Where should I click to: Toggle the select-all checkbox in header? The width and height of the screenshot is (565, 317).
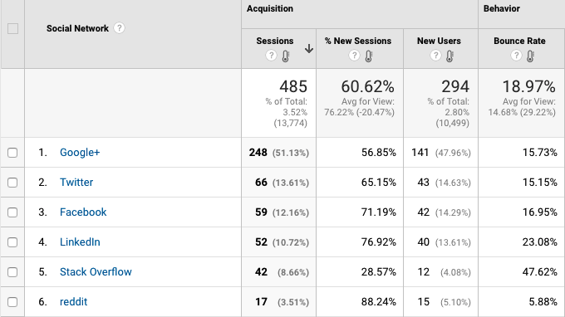point(13,28)
